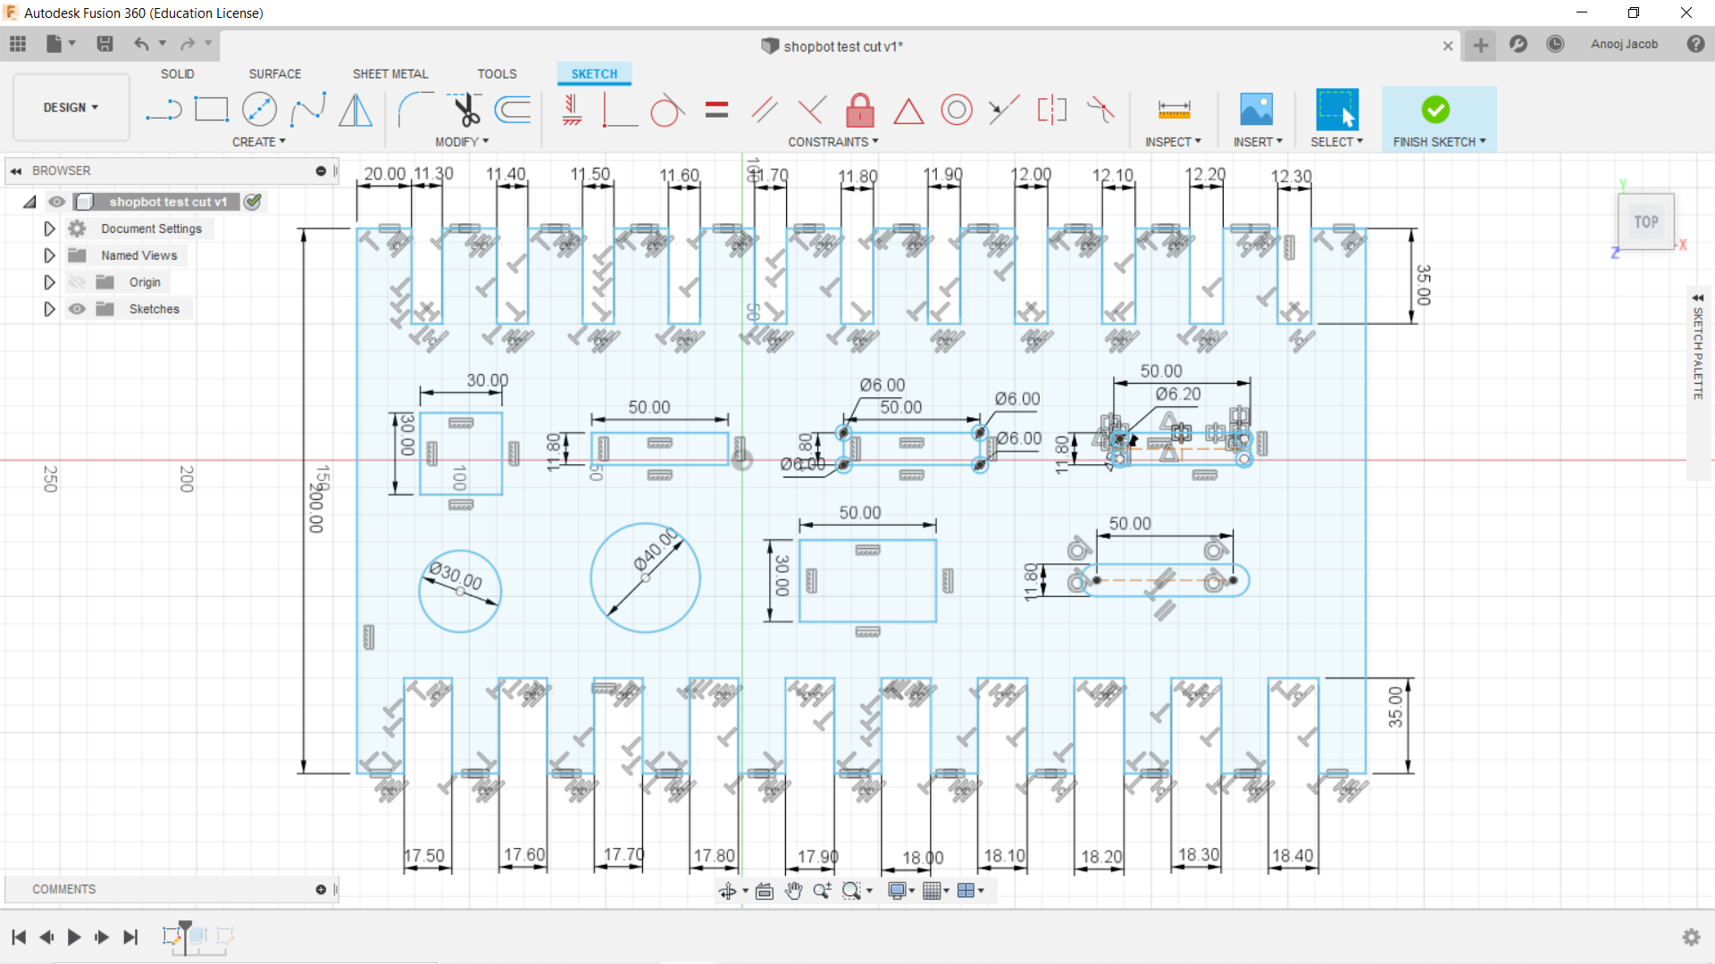Toggle visibility of Origin folder
This screenshot has width=1715, height=964.
pos(78,282)
